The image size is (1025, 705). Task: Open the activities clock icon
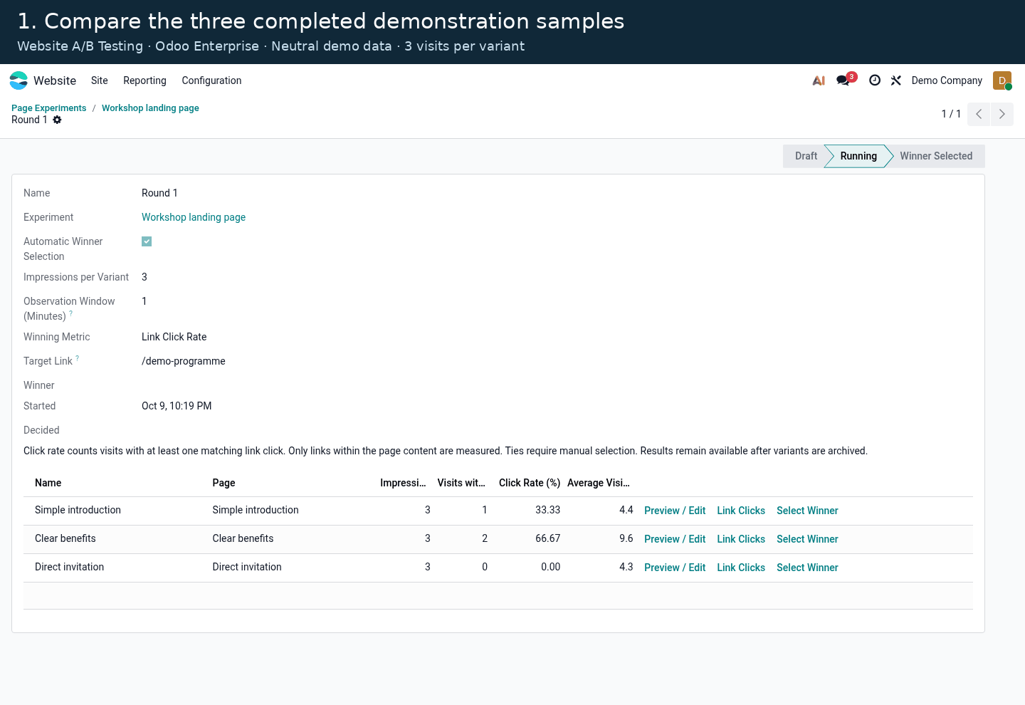tap(875, 80)
